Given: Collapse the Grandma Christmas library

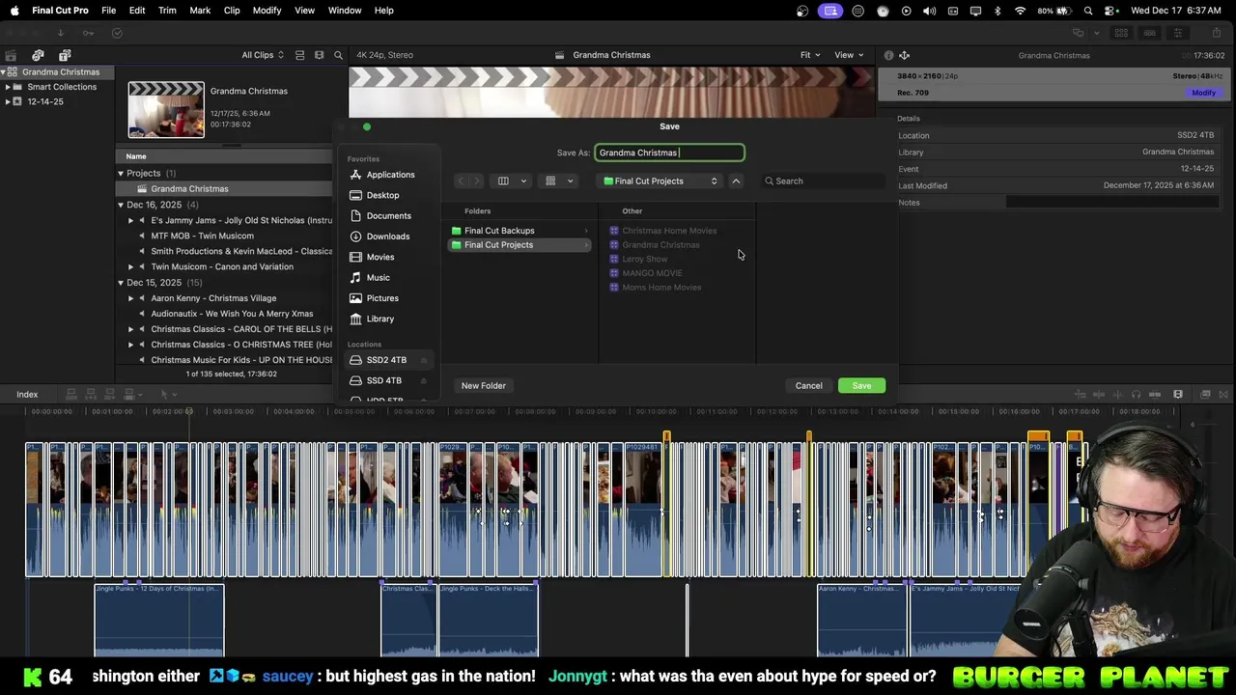Looking at the screenshot, I should pos(4,72).
